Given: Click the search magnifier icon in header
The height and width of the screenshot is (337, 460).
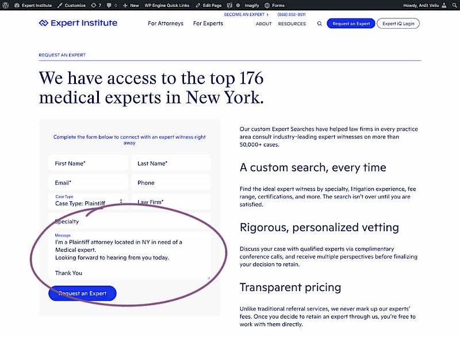Looking at the screenshot, I should (320, 24).
